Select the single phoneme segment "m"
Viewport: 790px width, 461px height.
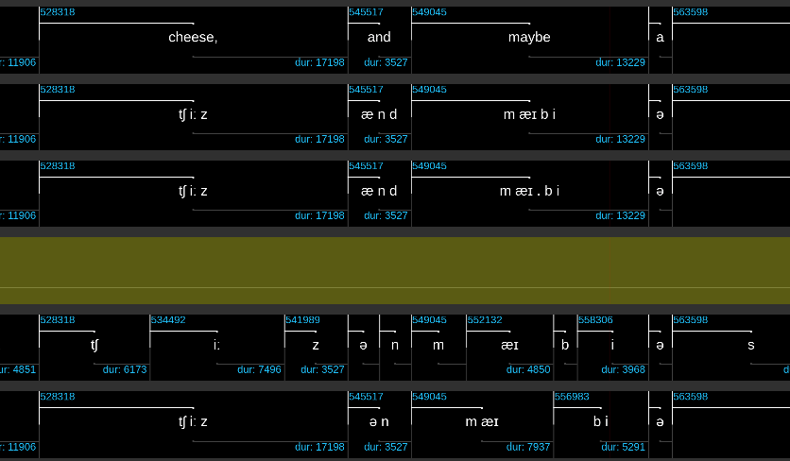tap(438, 345)
